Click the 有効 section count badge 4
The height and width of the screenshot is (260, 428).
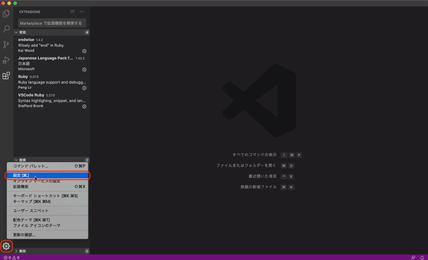point(87,32)
